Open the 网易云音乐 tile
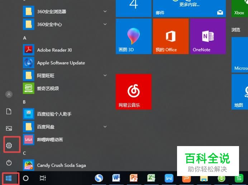This screenshot has height=185, width=248. (133, 92)
